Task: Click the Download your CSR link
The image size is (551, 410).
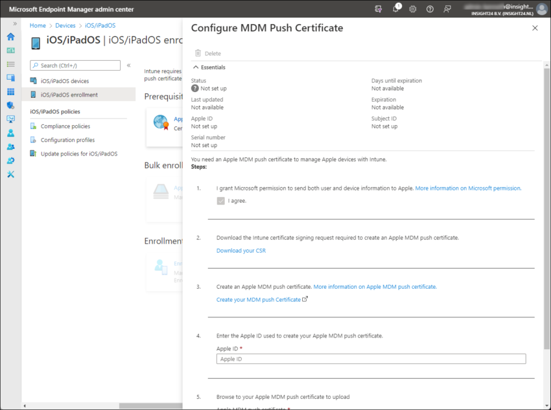Action: click(x=240, y=251)
